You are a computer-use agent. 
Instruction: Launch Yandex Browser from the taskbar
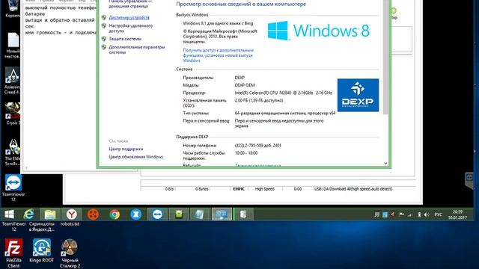tap(72, 214)
